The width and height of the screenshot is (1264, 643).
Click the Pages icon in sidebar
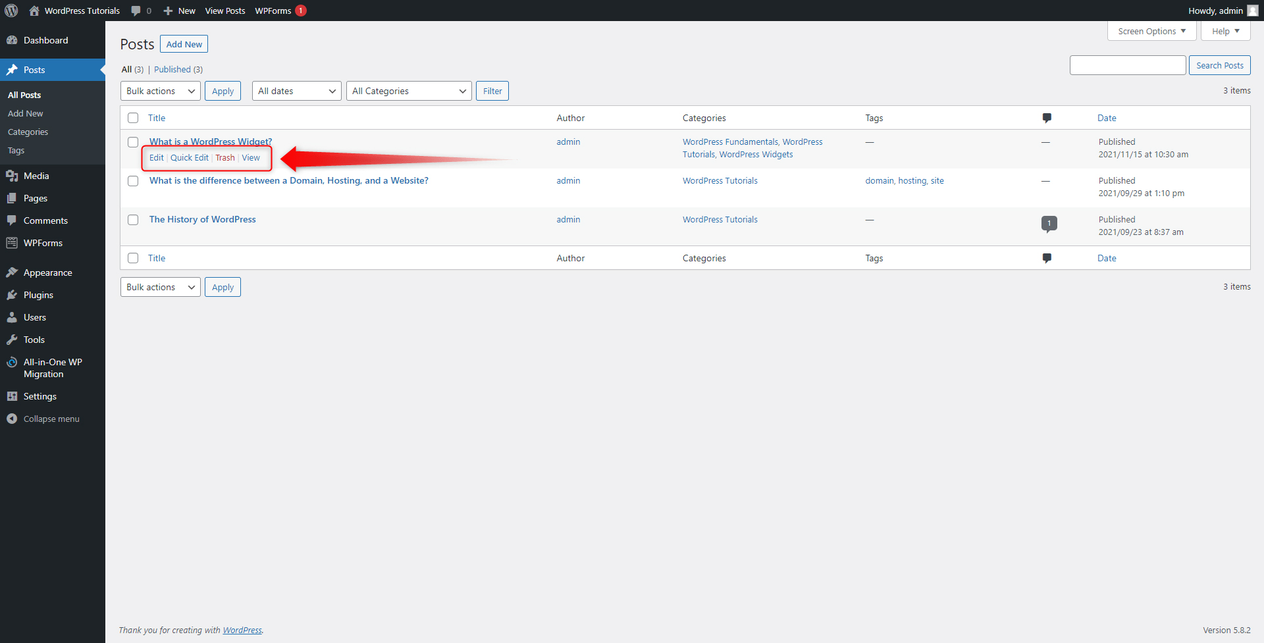pyautogui.click(x=12, y=198)
